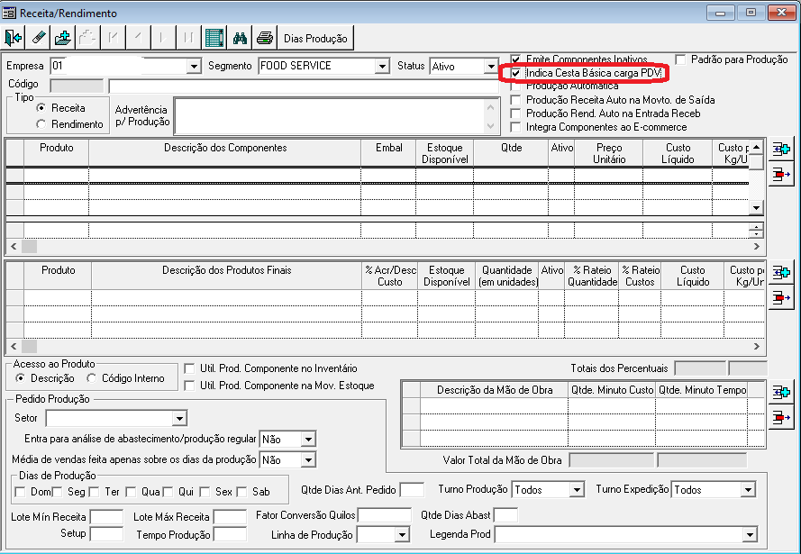801x554 pixels.
Task: Open dropdown for Média de vendas setting
Action: pos(308,460)
